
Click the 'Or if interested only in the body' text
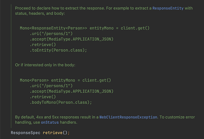tap(45, 65)
